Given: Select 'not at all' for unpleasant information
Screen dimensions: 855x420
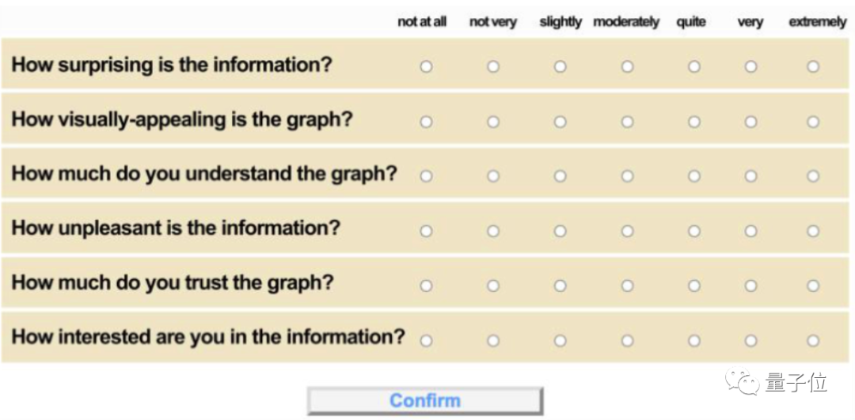Looking at the screenshot, I should 426,231.
